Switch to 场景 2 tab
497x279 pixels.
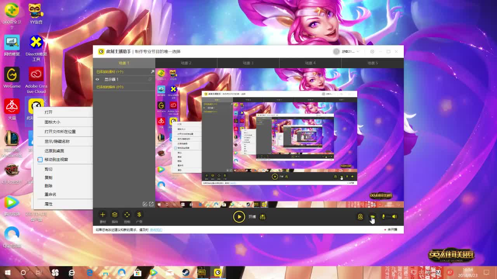point(186,63)
